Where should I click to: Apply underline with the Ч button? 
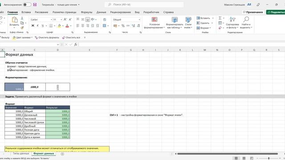pos(43,26)
